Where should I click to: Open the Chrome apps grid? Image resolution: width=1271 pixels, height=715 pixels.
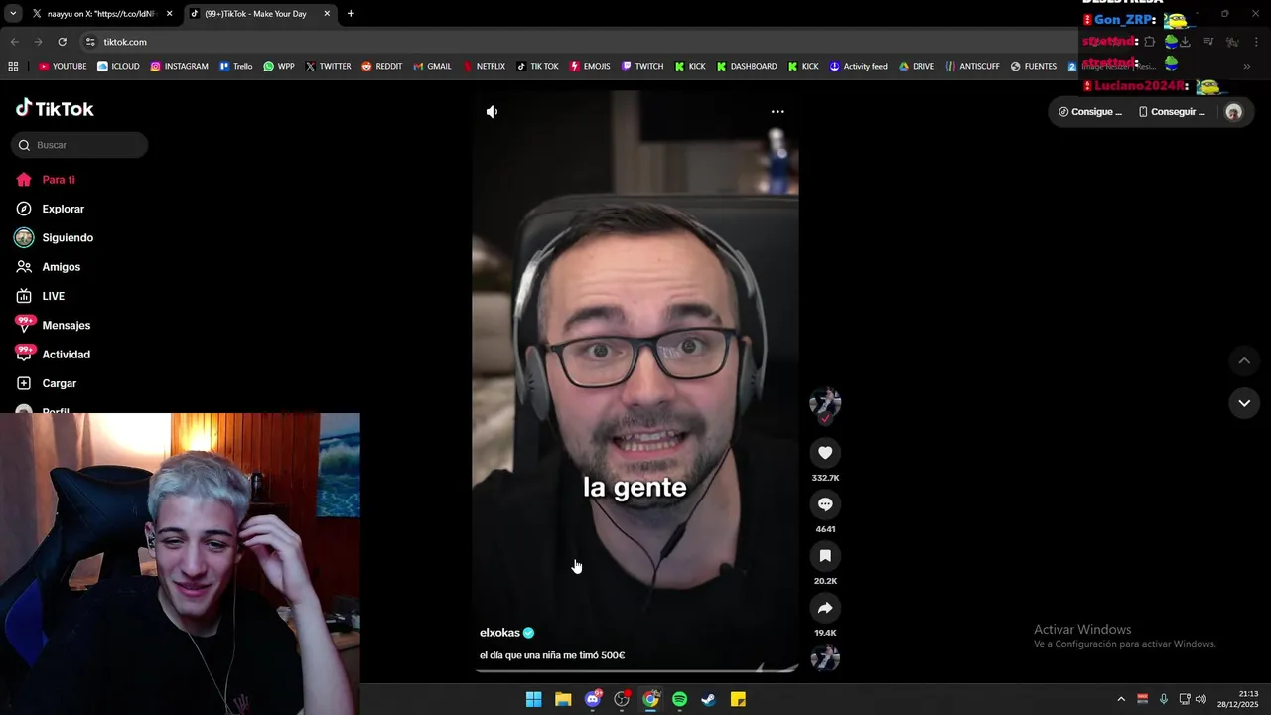[x=13, y=67]
